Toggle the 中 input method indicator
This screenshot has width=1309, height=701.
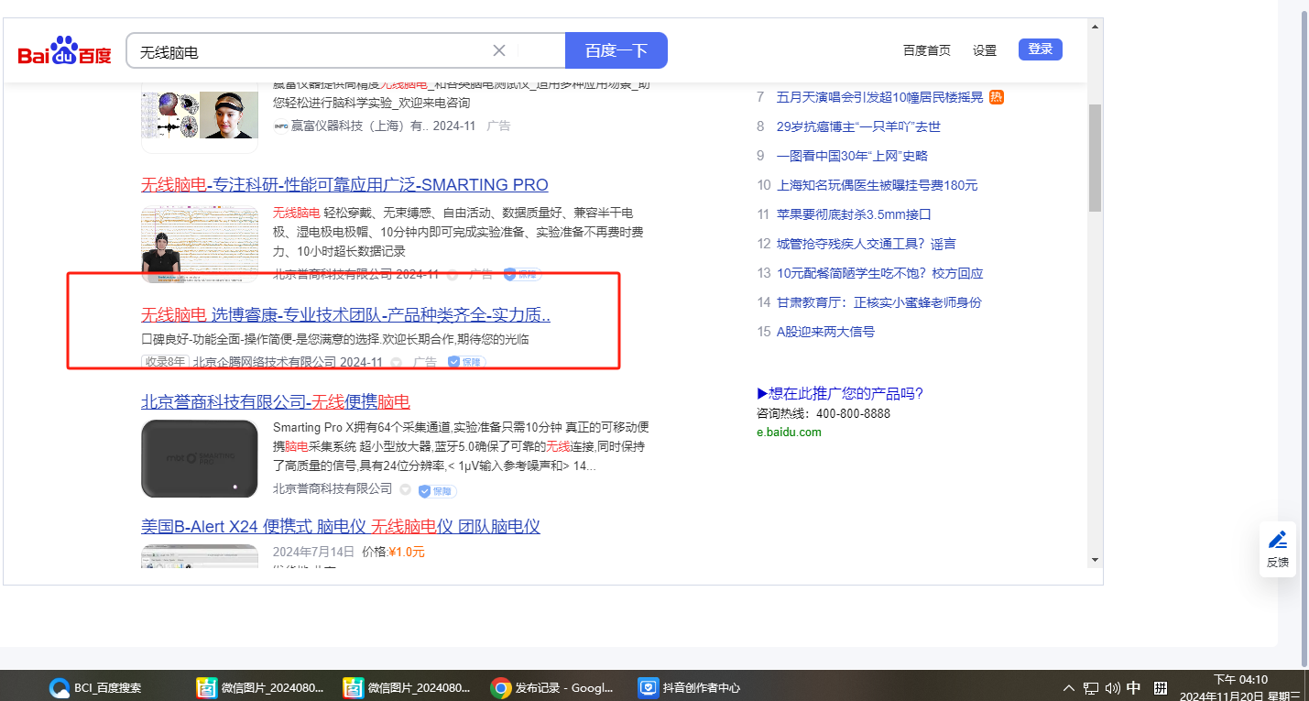click(1134, 687)
